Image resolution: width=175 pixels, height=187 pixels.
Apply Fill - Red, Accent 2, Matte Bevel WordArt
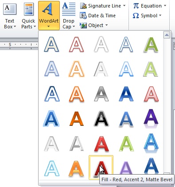pos(101,168)
